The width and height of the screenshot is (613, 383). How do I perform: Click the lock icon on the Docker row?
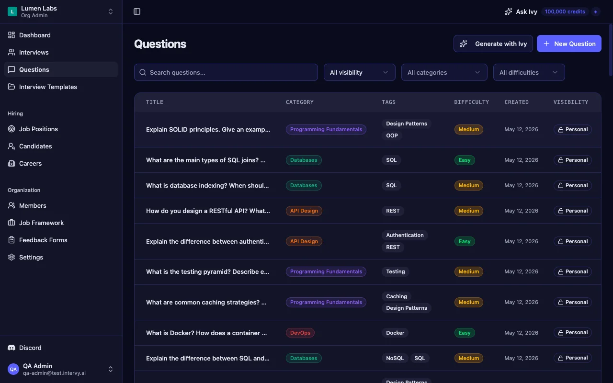(x=560, y=332)
